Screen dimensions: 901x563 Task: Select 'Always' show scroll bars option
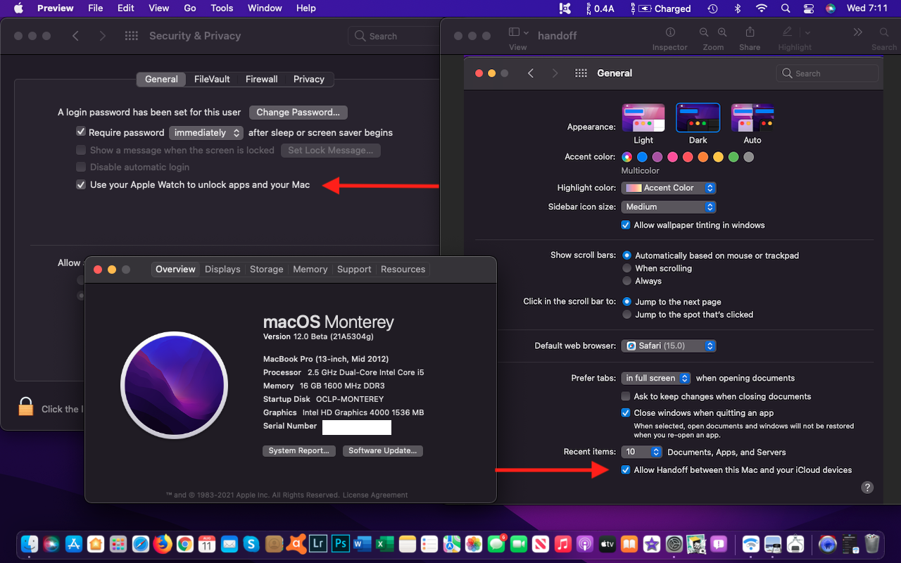[627, 281]
